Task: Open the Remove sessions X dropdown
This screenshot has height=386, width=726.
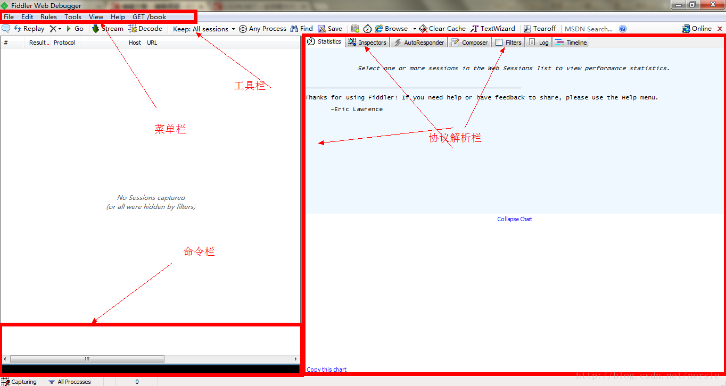Action: 55,29
